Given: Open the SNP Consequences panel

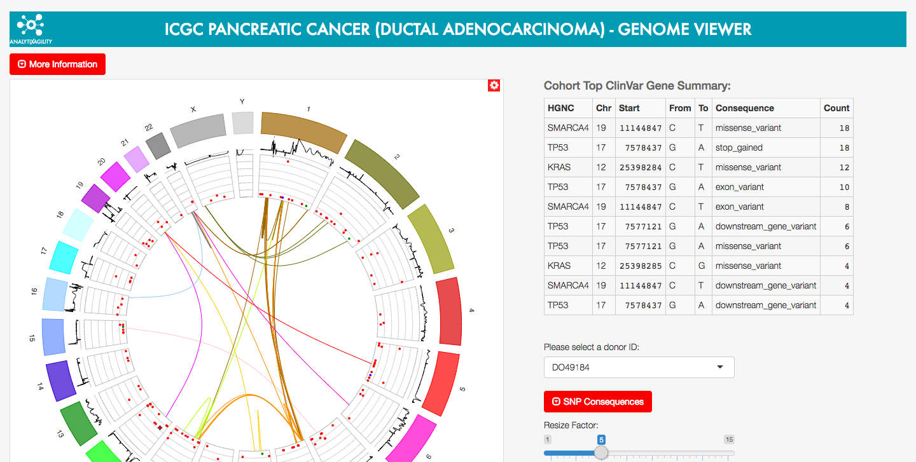Looking at the screenshot, I should tap(598, 402).
